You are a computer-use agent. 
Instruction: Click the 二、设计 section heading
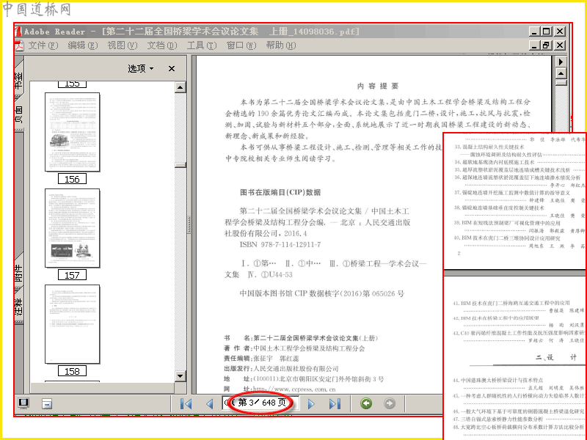pos(556,357)
